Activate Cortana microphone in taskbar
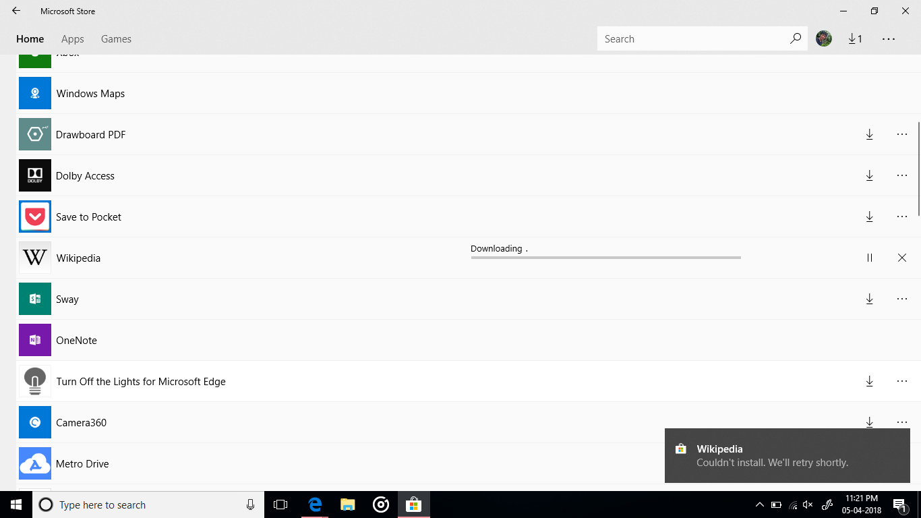 coord(250,505)
